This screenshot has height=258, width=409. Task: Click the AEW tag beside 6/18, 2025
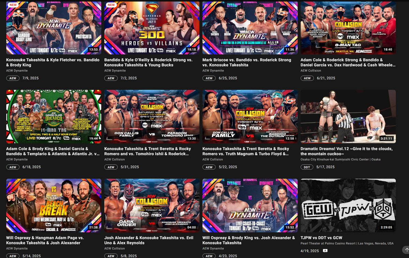pyautogui.click(x=13, y=167)
